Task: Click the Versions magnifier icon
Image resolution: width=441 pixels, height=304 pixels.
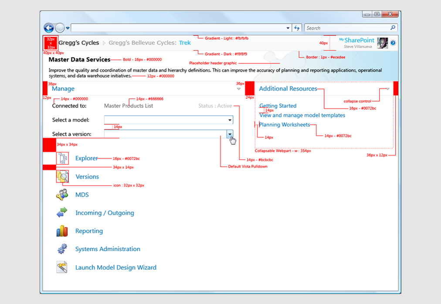Action: click(x=62, y=177)
